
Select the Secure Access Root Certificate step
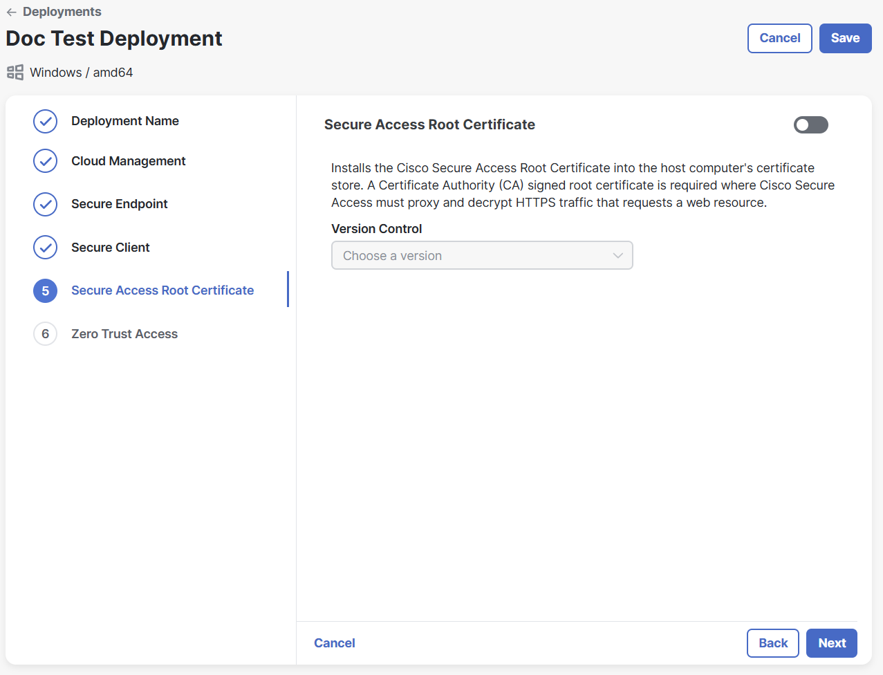tap(162, 290)
